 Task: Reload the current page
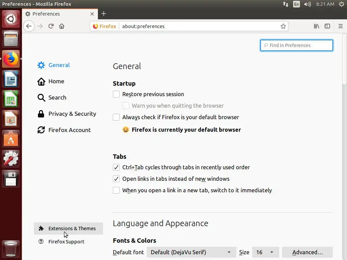51,26
